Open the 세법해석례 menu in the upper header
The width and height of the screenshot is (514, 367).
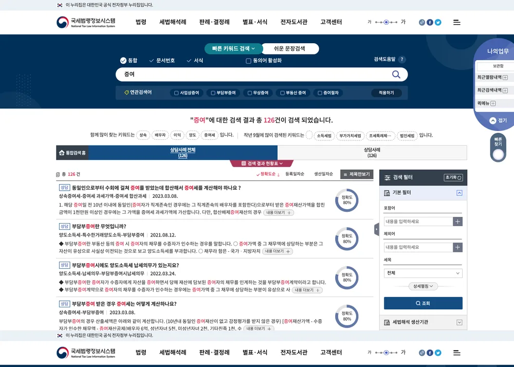click(x=173, y=22)
